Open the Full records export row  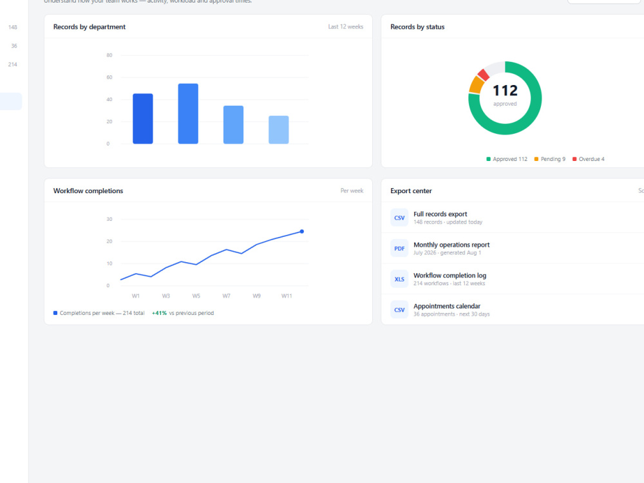(513, 218)
